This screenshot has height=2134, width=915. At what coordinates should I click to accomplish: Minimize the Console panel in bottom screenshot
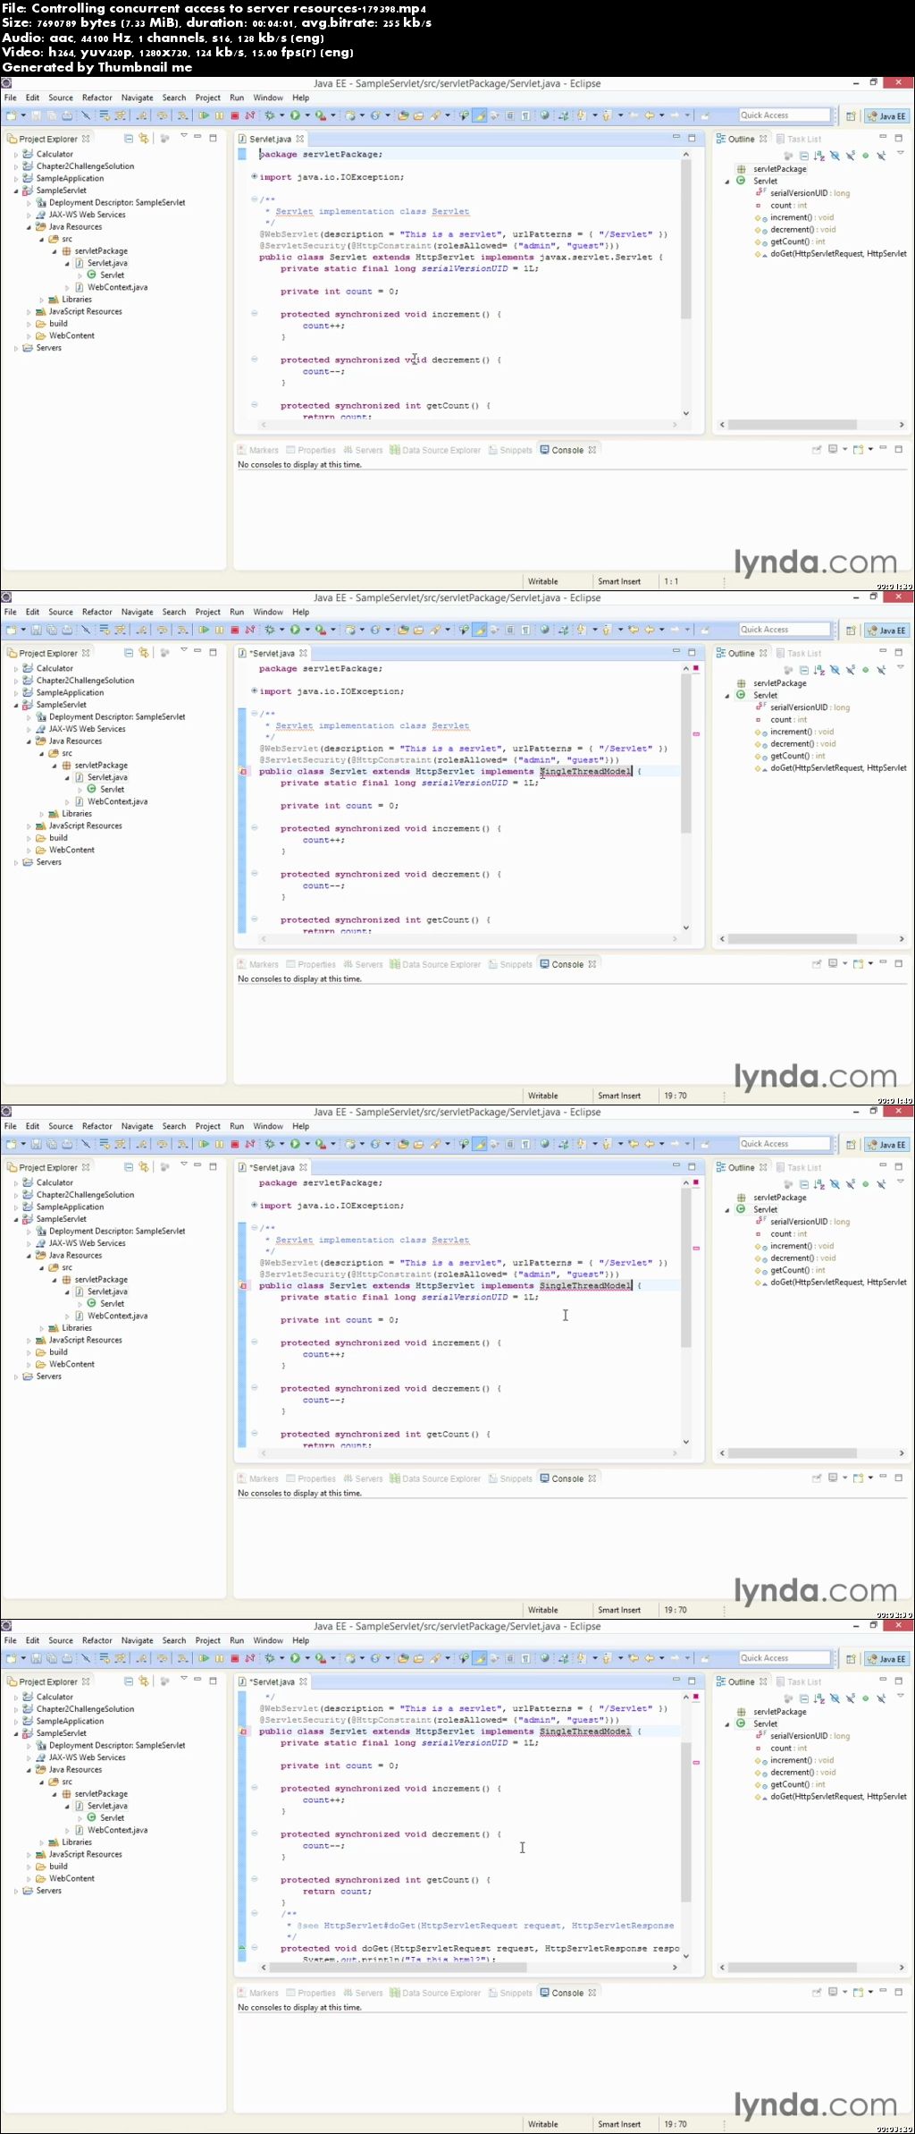click(883, 1991)
